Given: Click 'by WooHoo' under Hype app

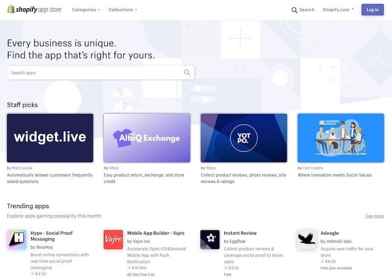Looking at the screenshot, I should pos(42,247).
